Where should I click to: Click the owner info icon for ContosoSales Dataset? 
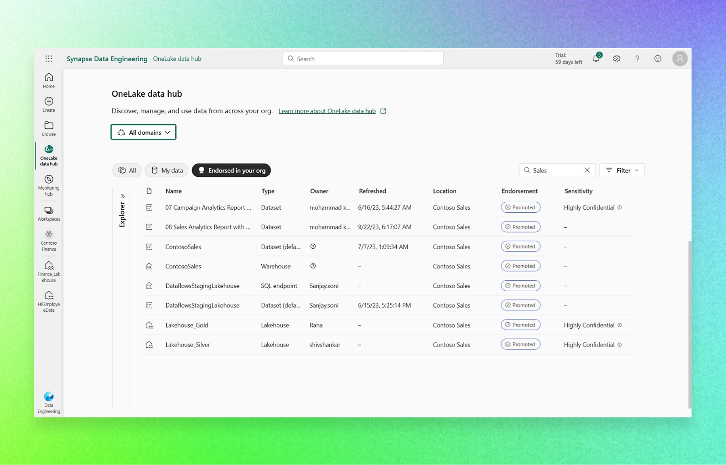[313, 247]
